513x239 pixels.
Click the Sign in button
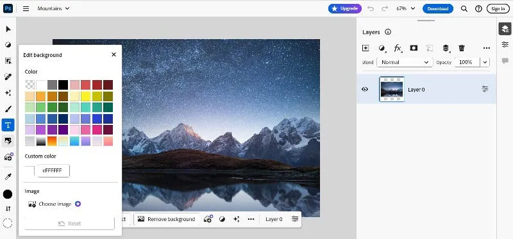pos(498,8)
